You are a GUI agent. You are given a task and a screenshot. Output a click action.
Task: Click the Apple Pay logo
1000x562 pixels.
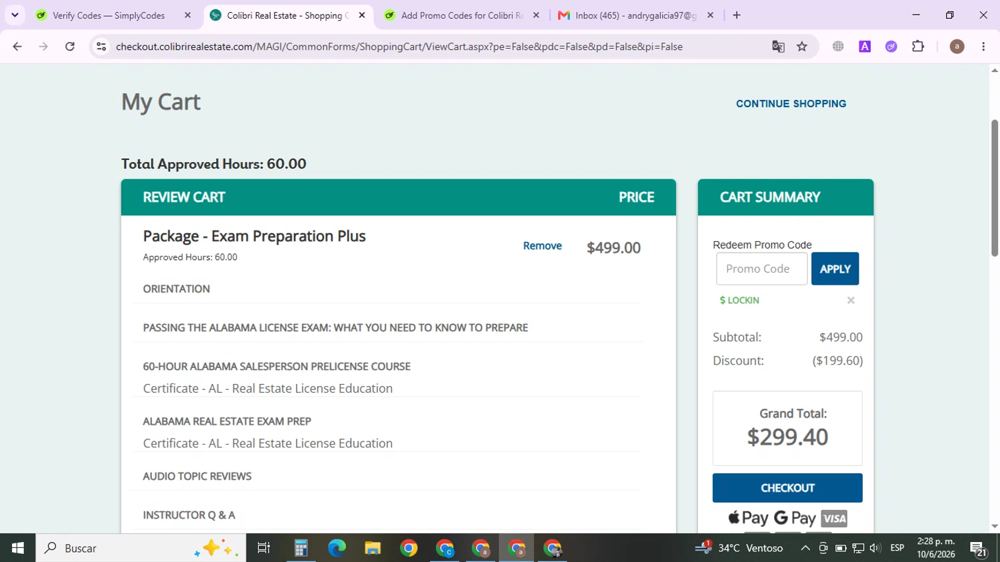[x=748, y=518]
